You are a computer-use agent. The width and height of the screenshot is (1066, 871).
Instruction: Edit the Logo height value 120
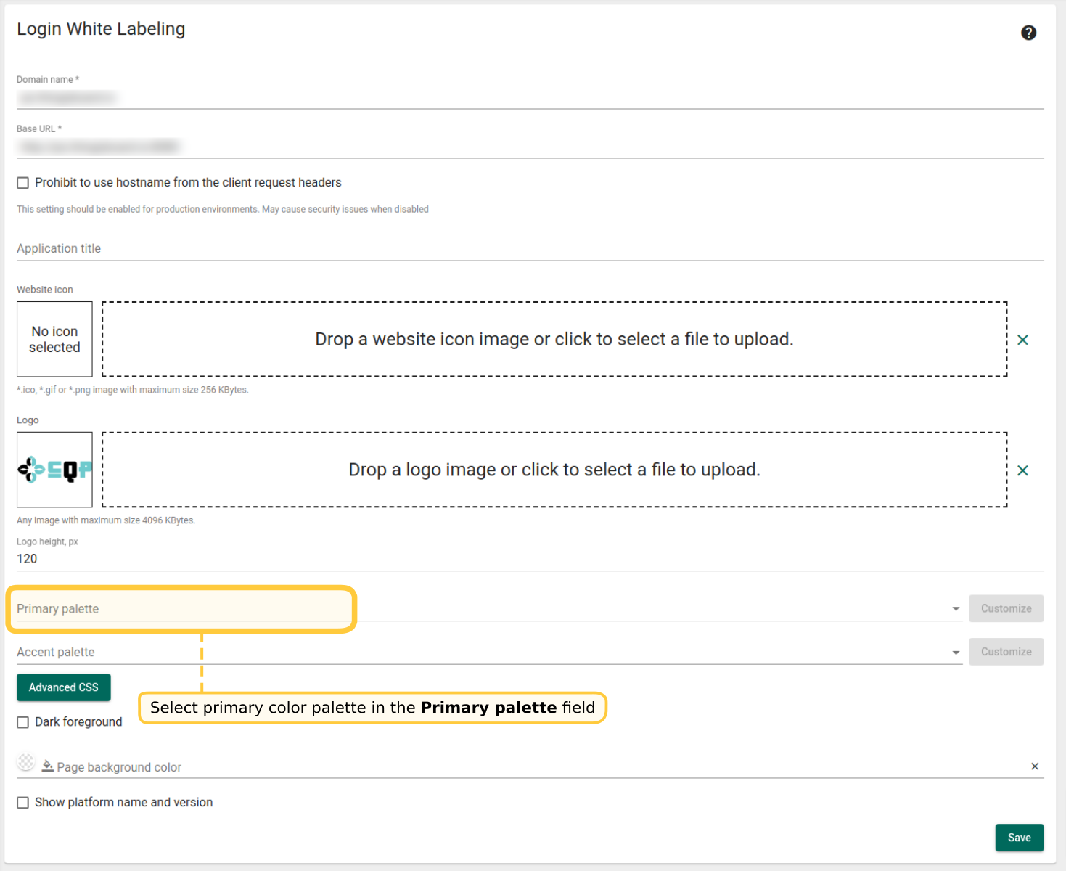530,559
